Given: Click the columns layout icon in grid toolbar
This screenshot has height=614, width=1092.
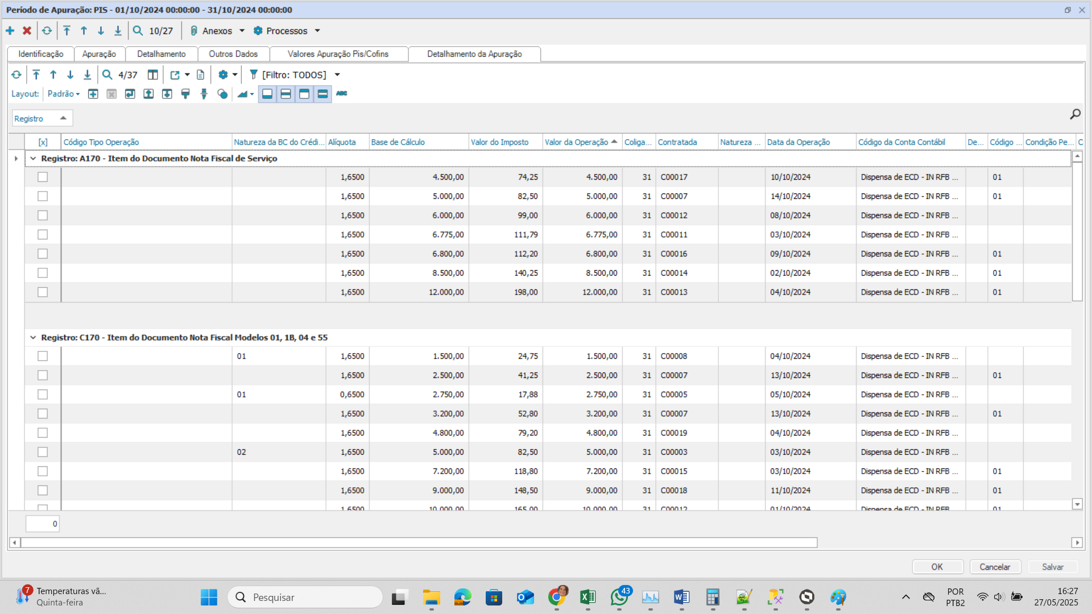Looking at the screenshot, I should (152, 74).
